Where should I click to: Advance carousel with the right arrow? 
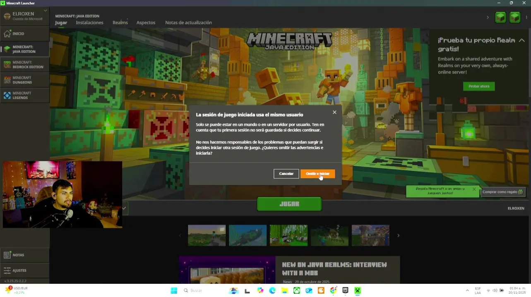coord(398,236)
